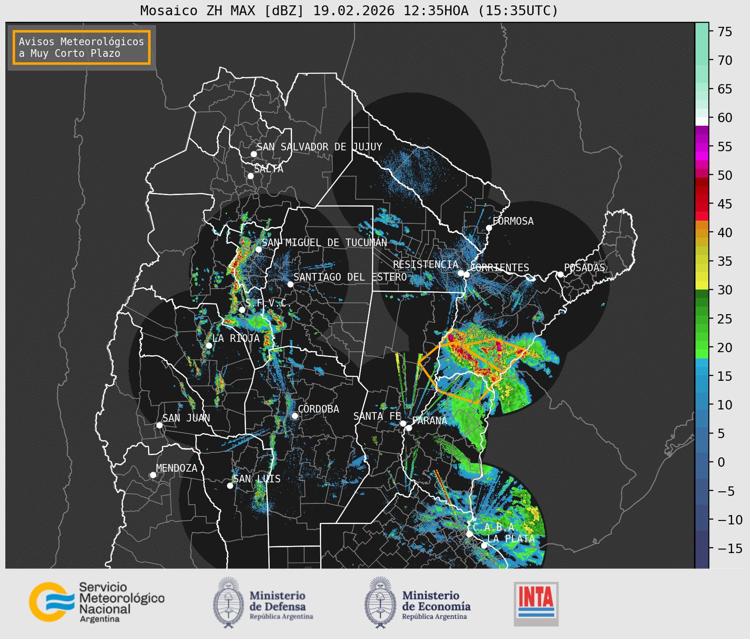Click the CORRIENTES city dot
Viewport: 750px width, 639px height.
pos(466,274)
